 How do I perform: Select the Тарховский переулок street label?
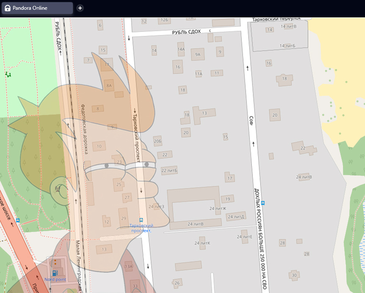[276, 19]
